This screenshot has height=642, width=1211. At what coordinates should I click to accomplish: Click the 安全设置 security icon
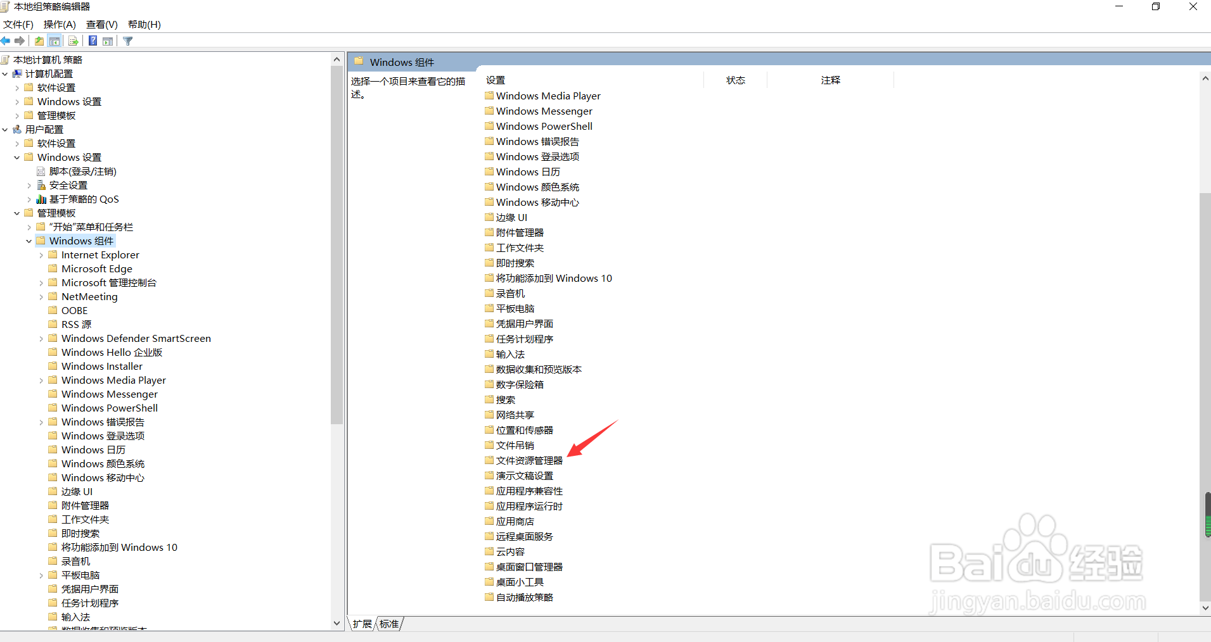(41, 186)
